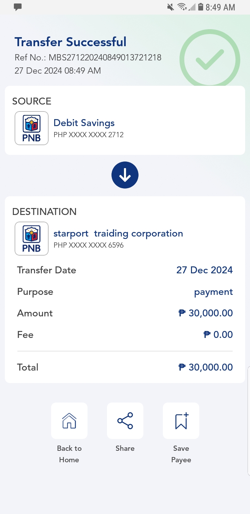The width and height of the screenshot is (250, 514).
Task: Tap the Wi-Fi status icon
Action: point(182,7)
